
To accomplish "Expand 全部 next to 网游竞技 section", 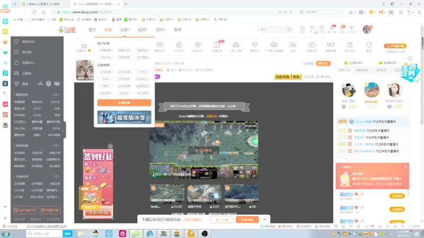I will 56,95.
